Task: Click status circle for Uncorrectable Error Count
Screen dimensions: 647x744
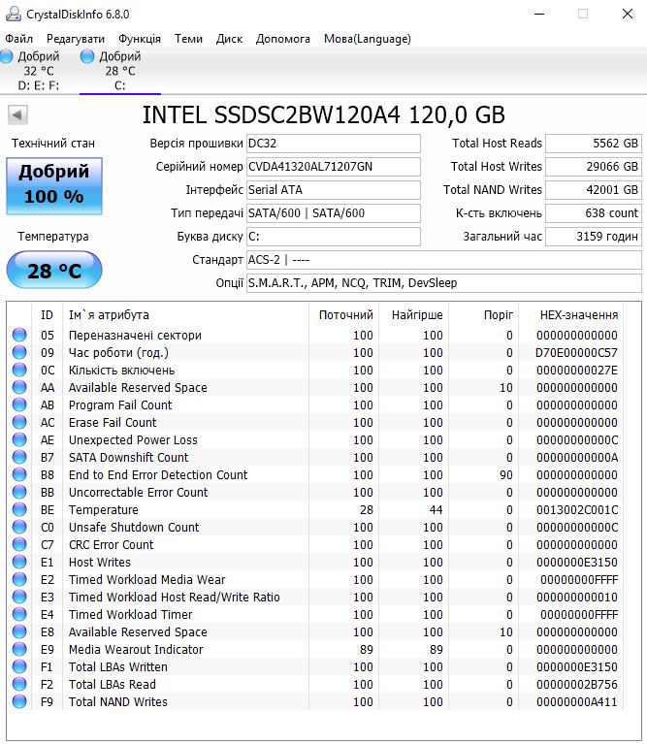Action: click(19, 492)
